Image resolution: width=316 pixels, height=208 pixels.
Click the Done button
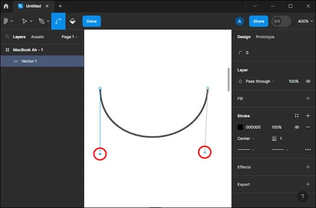(91, 21)
